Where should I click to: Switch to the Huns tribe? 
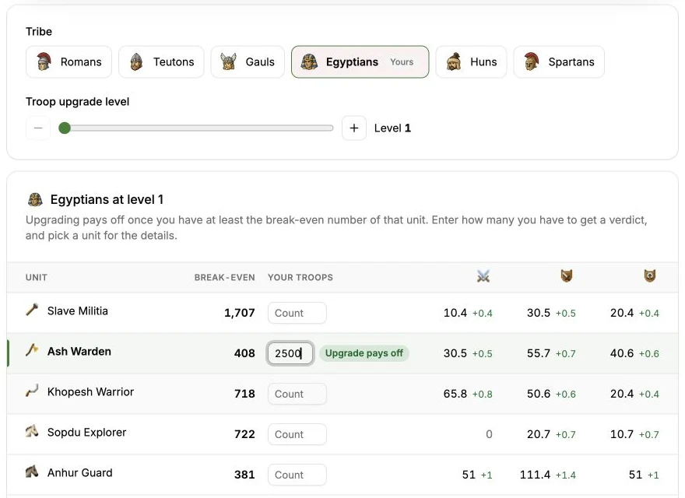(x=472, y=62)
